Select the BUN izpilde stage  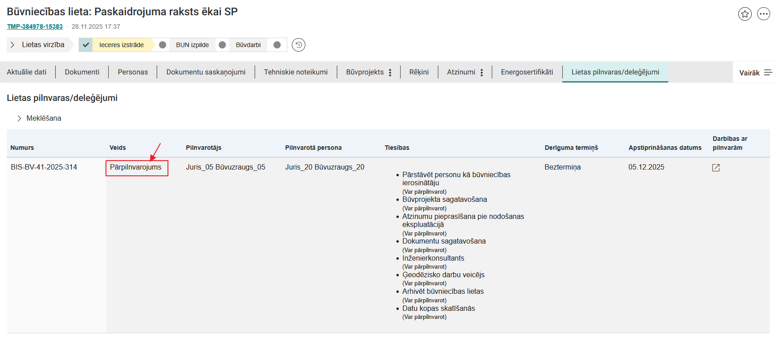pos(192,45)
